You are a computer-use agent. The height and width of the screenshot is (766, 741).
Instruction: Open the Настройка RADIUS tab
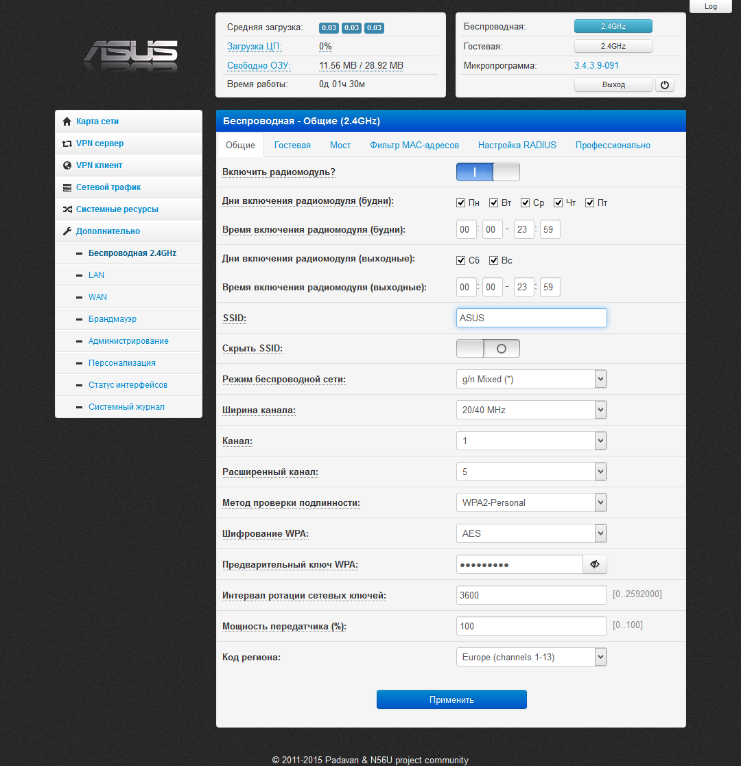517,145
